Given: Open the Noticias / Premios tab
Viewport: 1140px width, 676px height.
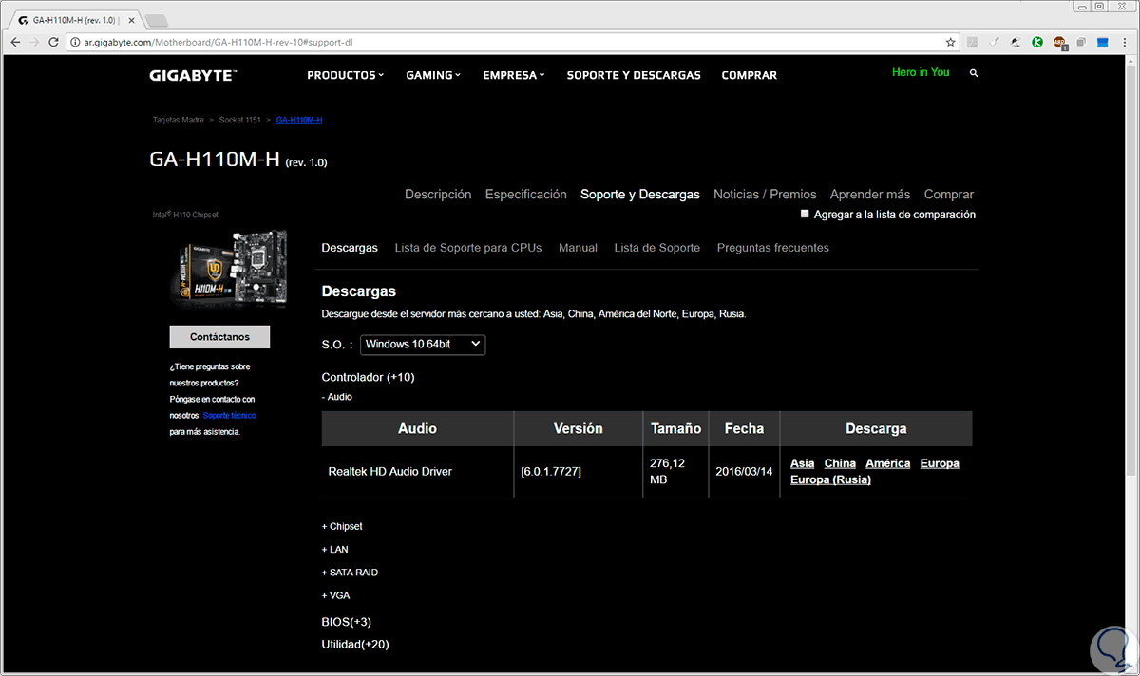Looking at the screenshot, I should [x=765, y=195].
